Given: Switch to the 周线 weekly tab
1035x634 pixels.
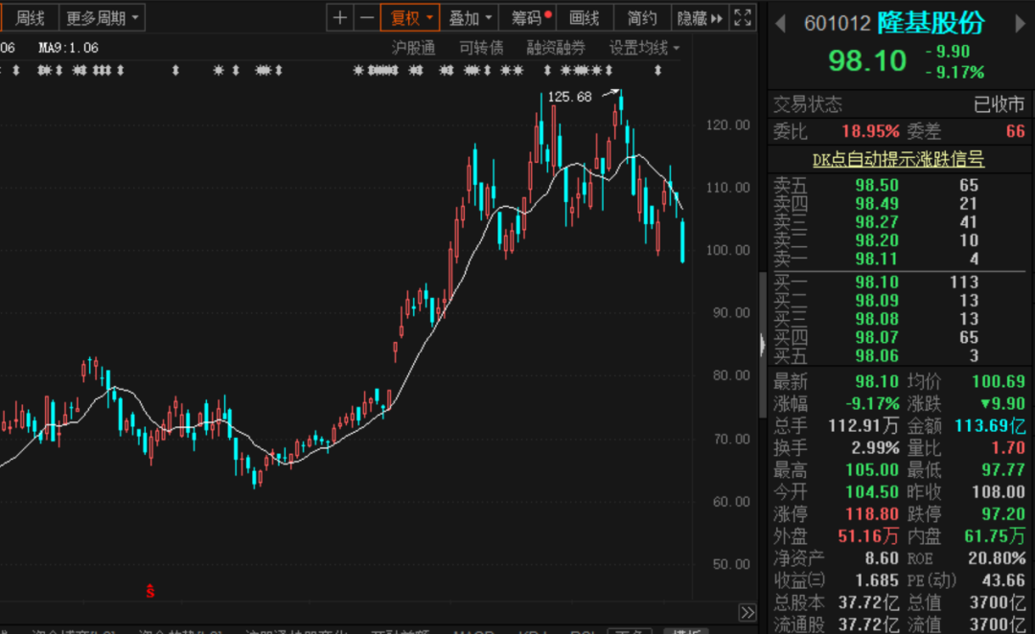Looking at the screenshot, I should [x=30, y=17].
